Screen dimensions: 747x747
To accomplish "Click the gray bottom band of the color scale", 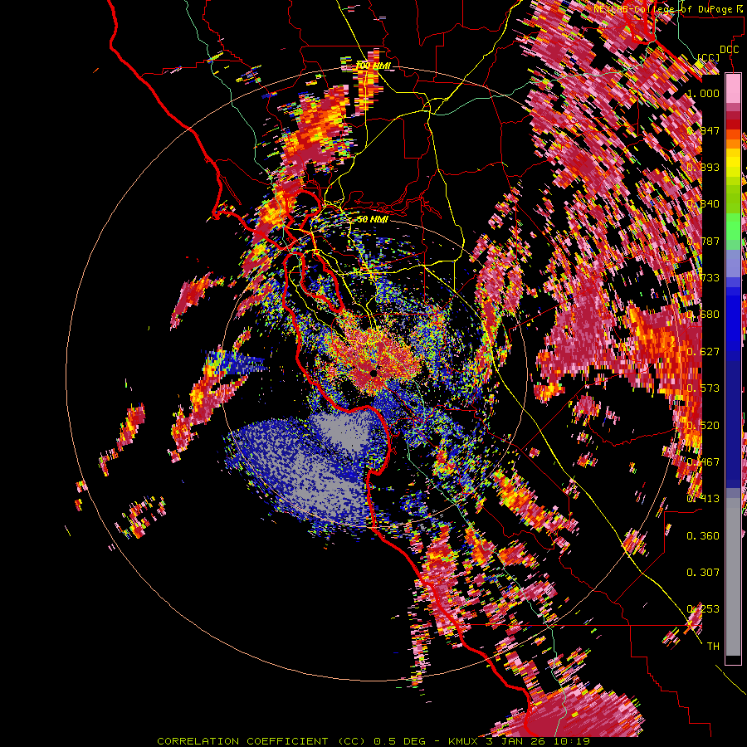I will click(x=733, y=577).
